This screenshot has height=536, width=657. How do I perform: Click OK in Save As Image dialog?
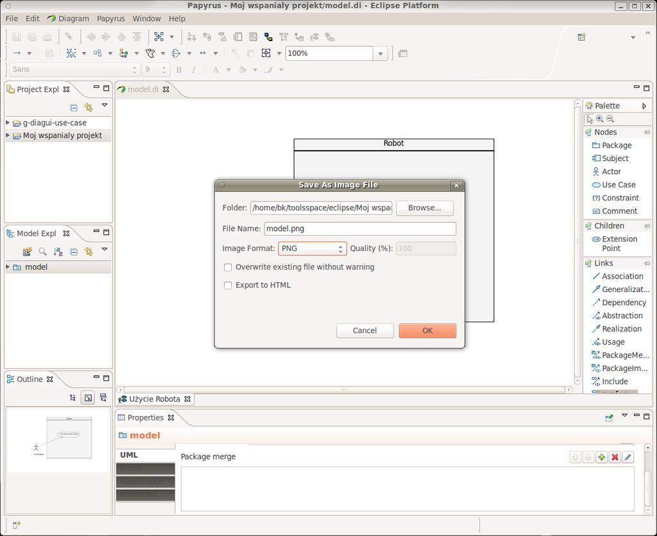427,331
